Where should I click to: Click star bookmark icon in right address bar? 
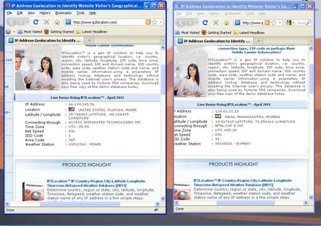(x=274, y=23)
